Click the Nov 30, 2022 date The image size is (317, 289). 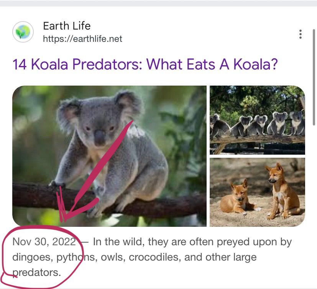point(44,242)
